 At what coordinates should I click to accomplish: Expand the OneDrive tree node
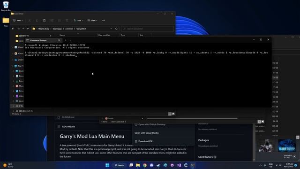pos(12,60)
